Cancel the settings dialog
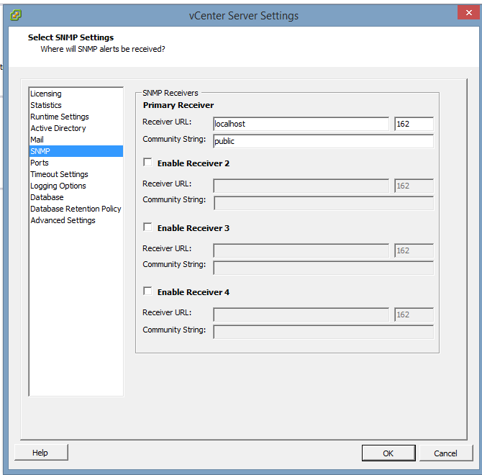This screenshot has height=475, width=482. (446, 453)
